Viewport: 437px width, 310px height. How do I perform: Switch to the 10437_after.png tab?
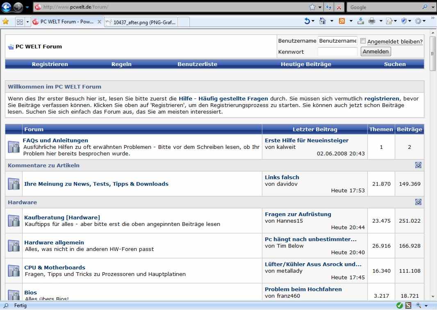pos(141,22)
